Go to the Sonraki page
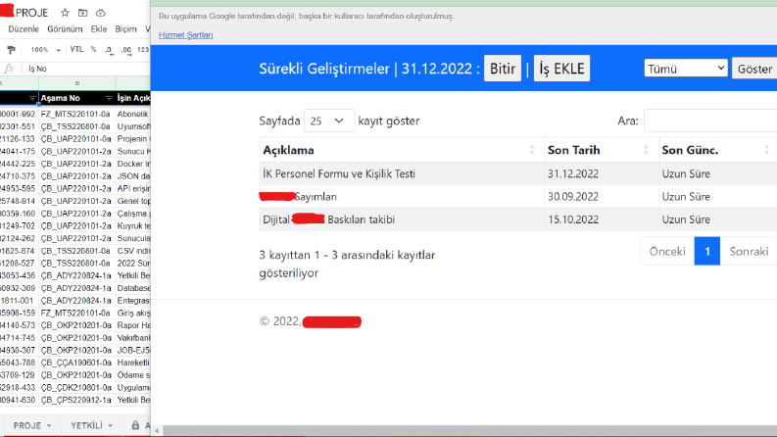This screenshot has width=777, height=437. pos(749,251)
